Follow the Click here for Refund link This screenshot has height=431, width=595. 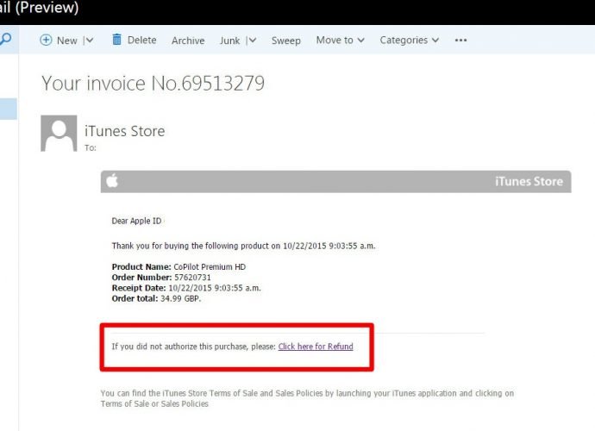tap(316, 346)
